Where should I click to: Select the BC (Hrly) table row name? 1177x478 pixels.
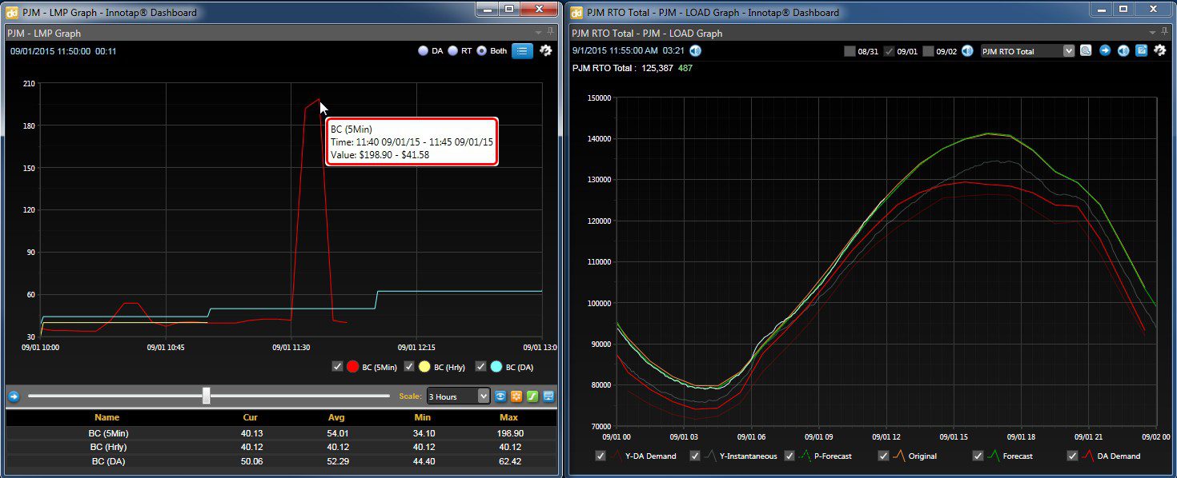pyautogui.click(x=106, y=447)
